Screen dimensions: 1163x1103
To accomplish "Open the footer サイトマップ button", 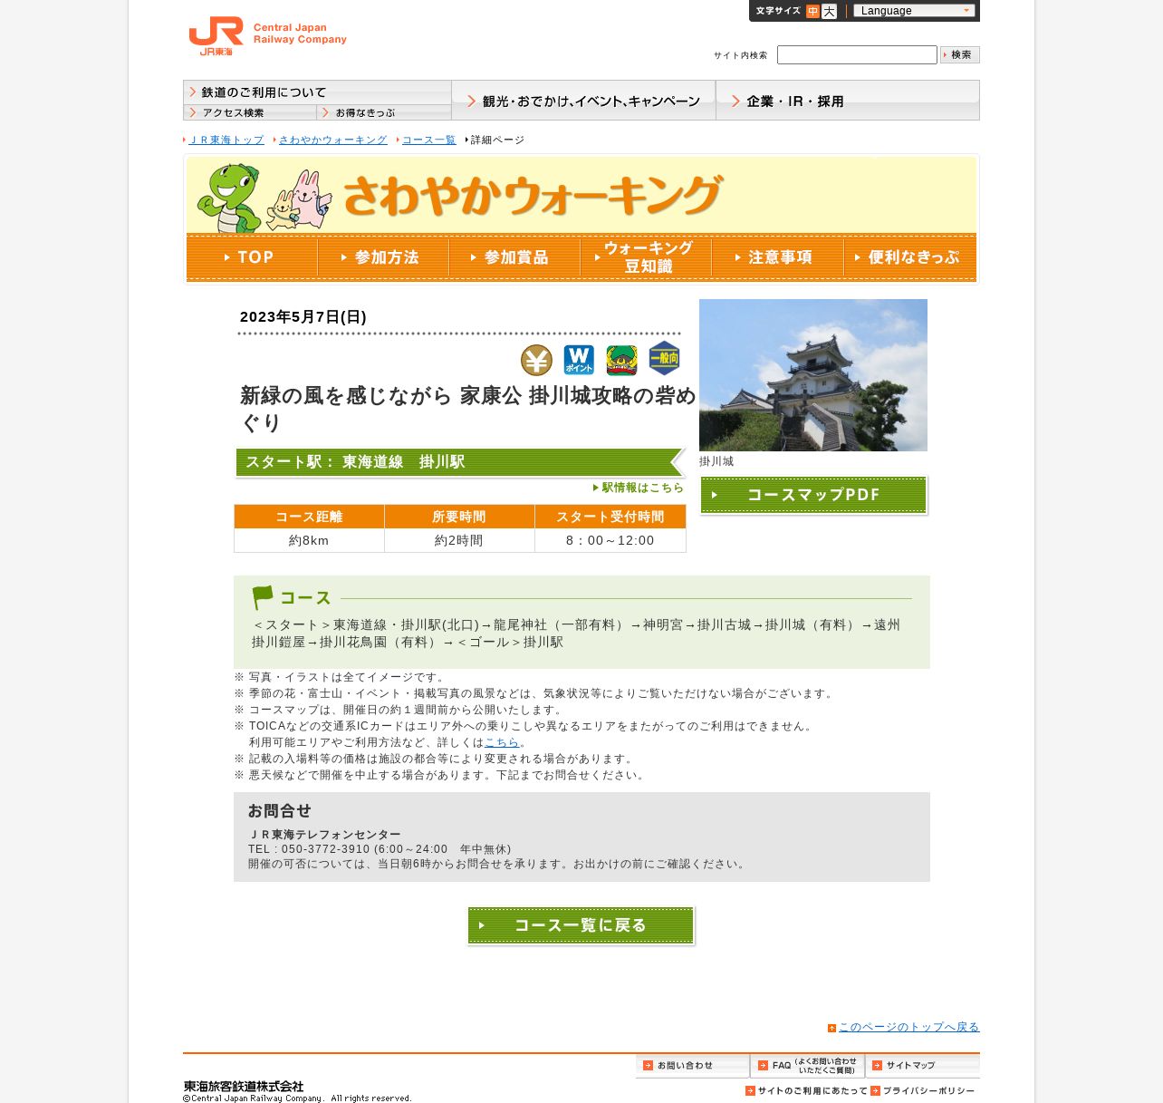I will coord(923,1065).
